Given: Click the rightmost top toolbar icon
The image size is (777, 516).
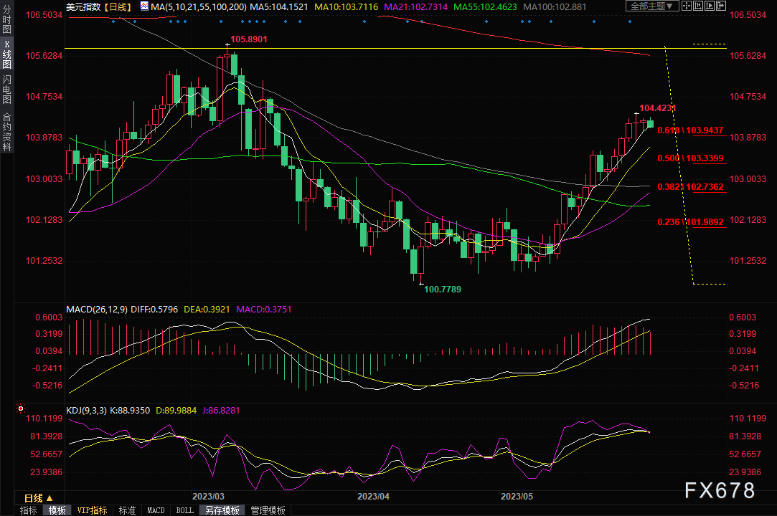Looking at the screenshot, I should [x=722, y=6].
